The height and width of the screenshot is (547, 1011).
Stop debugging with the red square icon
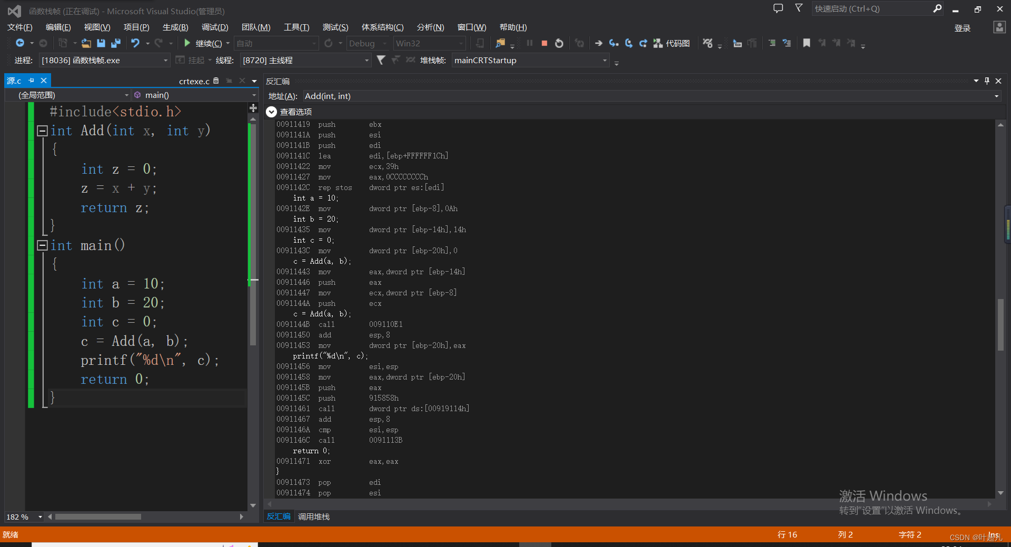544,43
